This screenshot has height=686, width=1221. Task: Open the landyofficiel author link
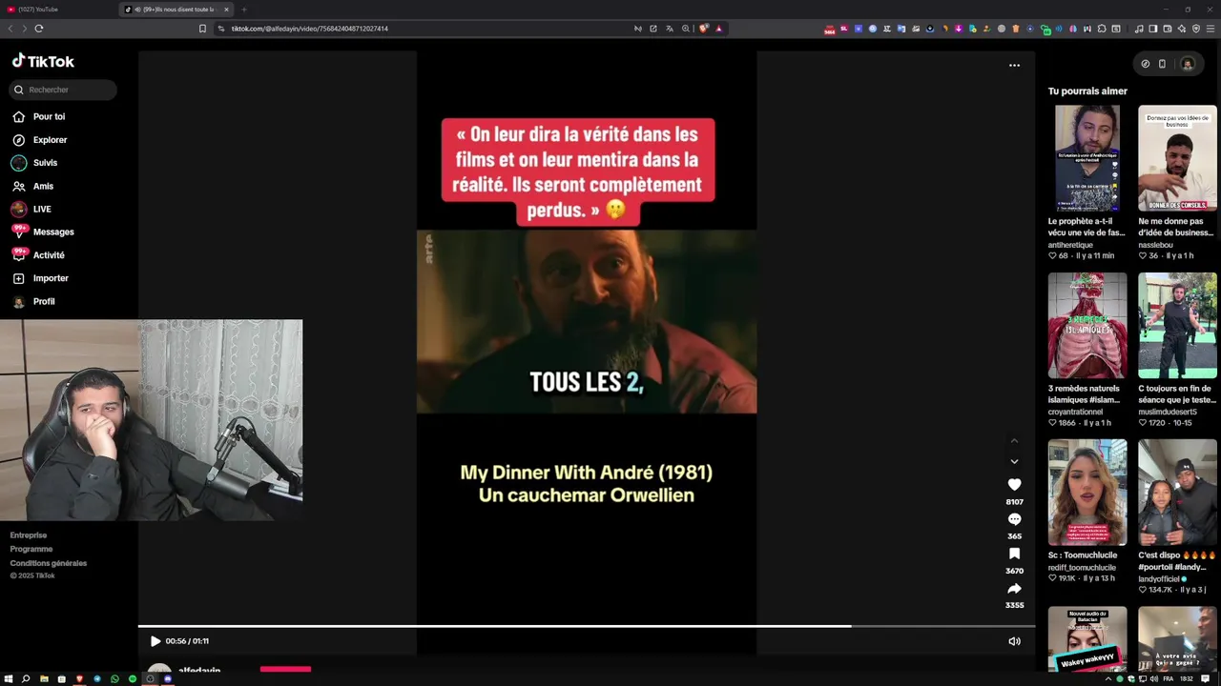(1160, 578)
